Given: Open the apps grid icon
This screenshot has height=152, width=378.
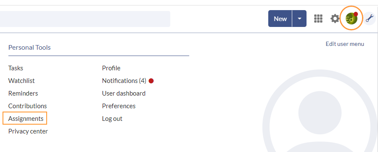Looking at the screenshot, I should [318, 19].
